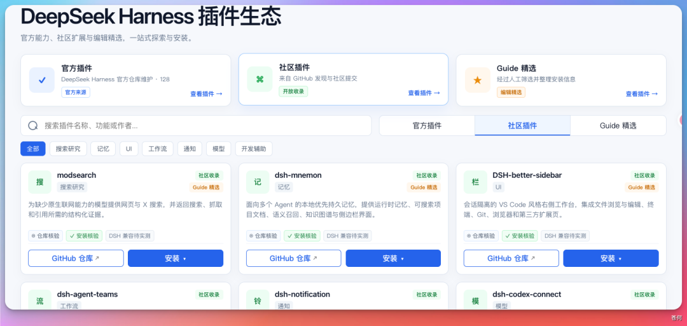Open the install dropdown for DSH-better-sidebar
Screen dimensions: 687x326
click(x=611, y=258)
